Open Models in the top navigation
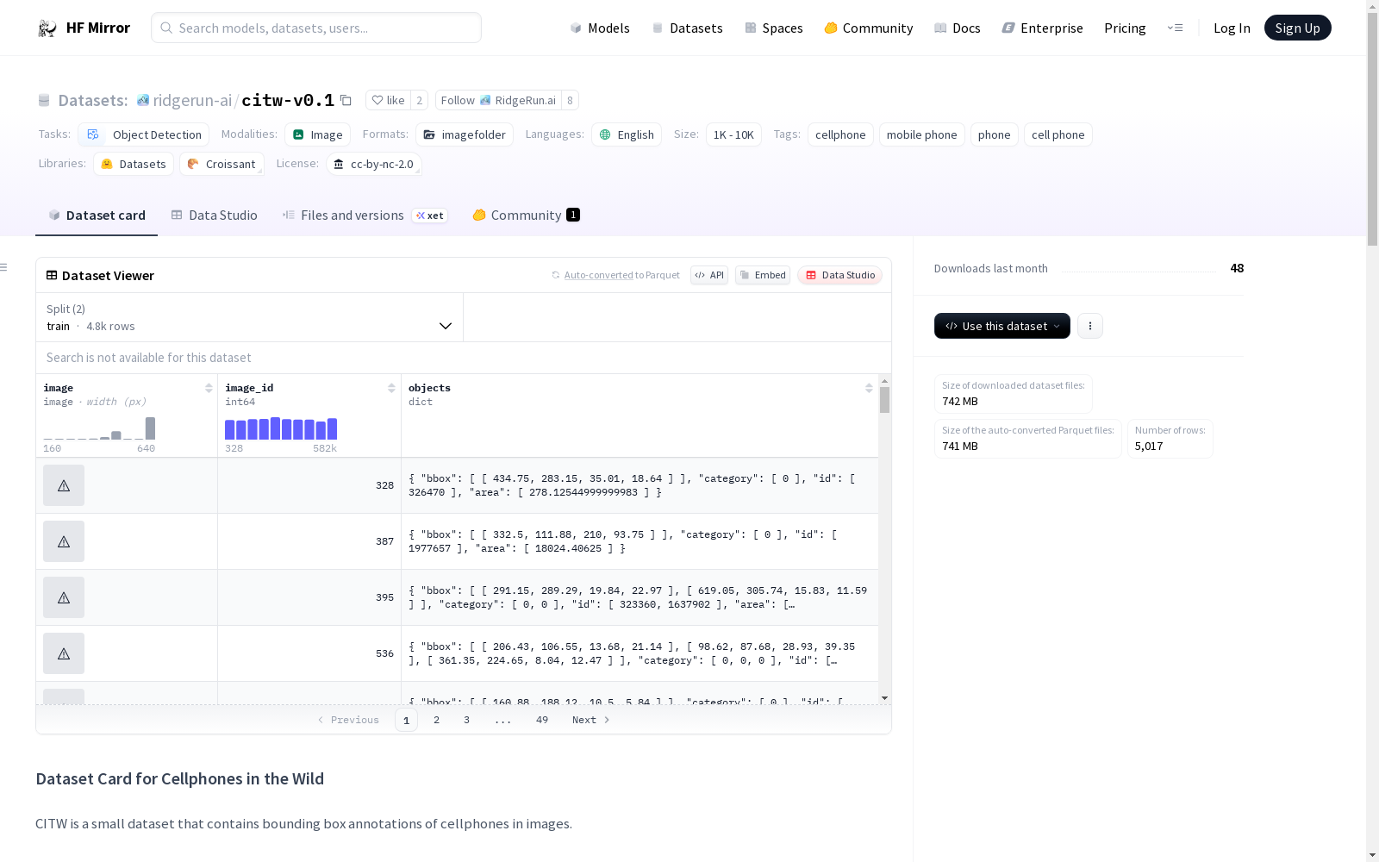Screen dimensions: 1379x862 600,28
